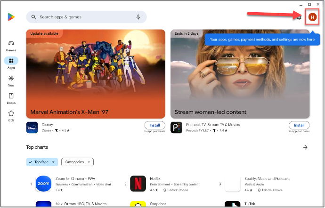Viewport: 325px width, 208px height.
Task: Open the Kids section
Action: point(11,115)
